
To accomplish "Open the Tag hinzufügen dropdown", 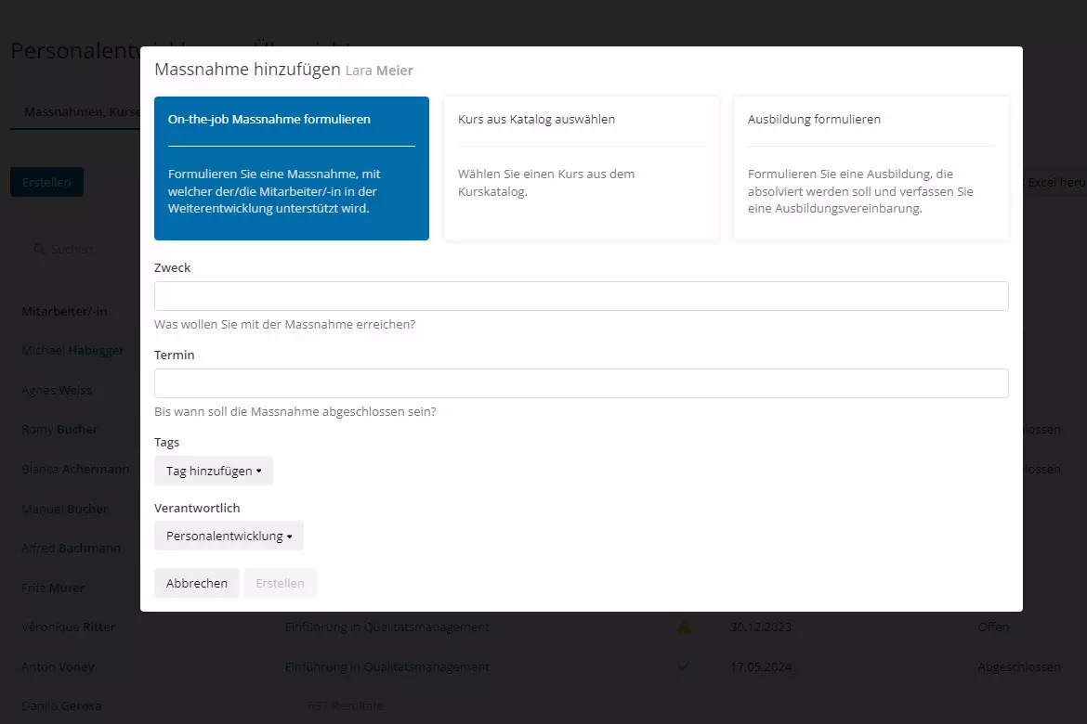I will tap(214, 471).
